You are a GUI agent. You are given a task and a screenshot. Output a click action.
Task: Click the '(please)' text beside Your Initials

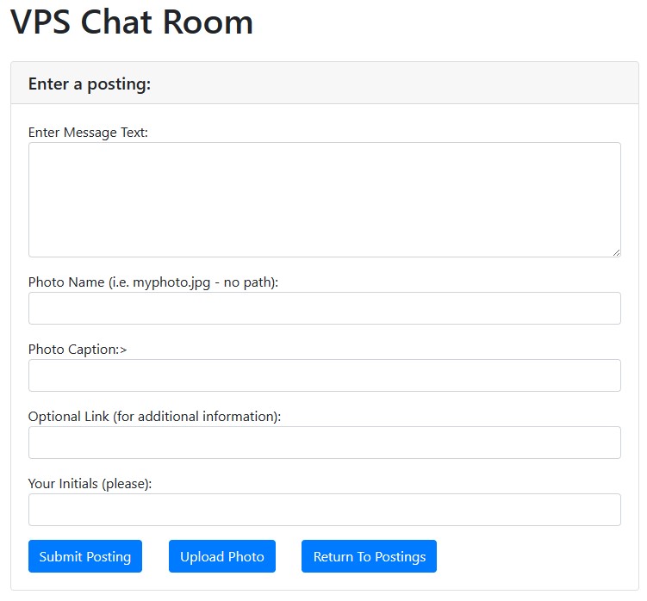[x=127, y=484]
